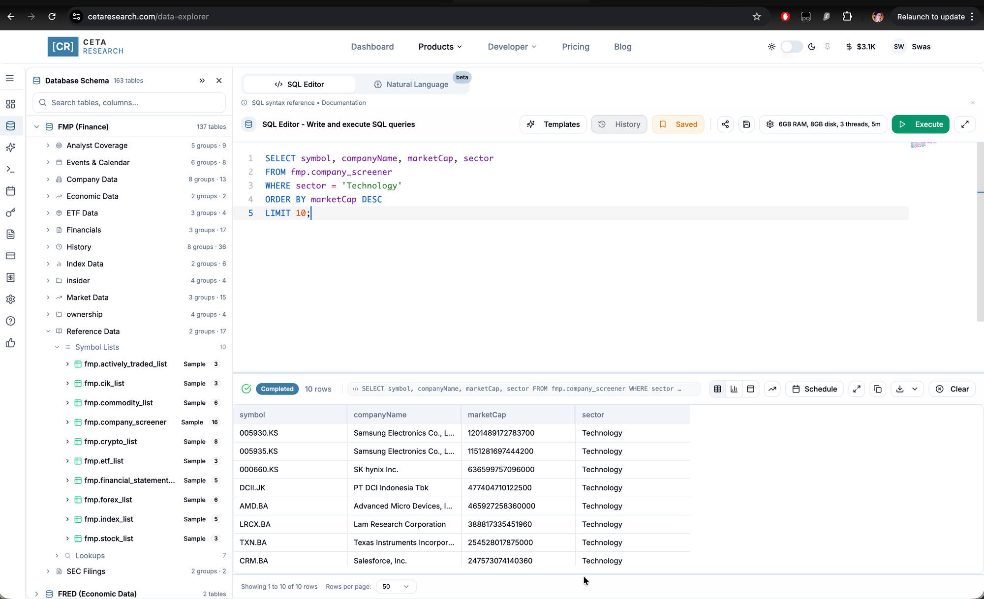Open Saved queries

(x=678, y=124)
